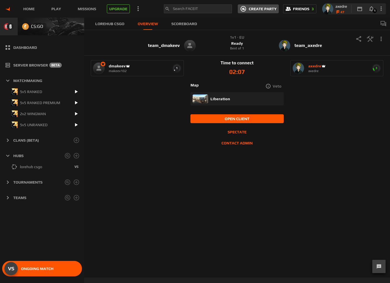
Task: Click the Veto info icon
Action: click(x=268, y=86)
